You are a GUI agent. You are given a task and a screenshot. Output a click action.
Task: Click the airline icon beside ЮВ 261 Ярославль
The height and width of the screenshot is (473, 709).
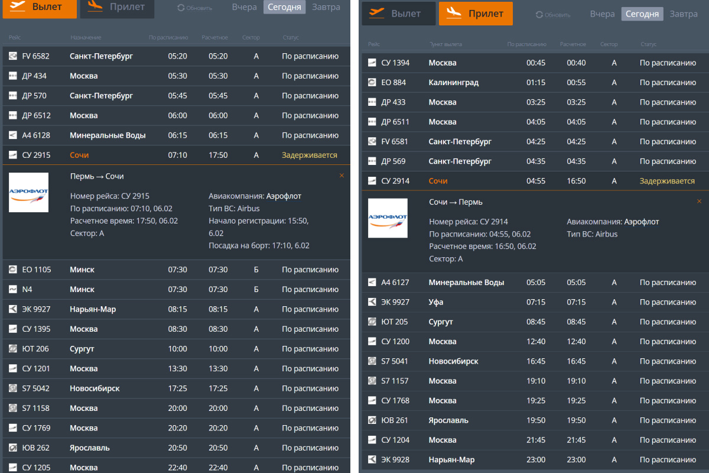click(372, 420)
